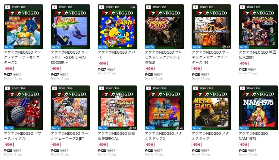Open the first Metal Slug cover thumbnail
Screen dimensions: 279x160
pyautogui.click(x=211, y=110)
